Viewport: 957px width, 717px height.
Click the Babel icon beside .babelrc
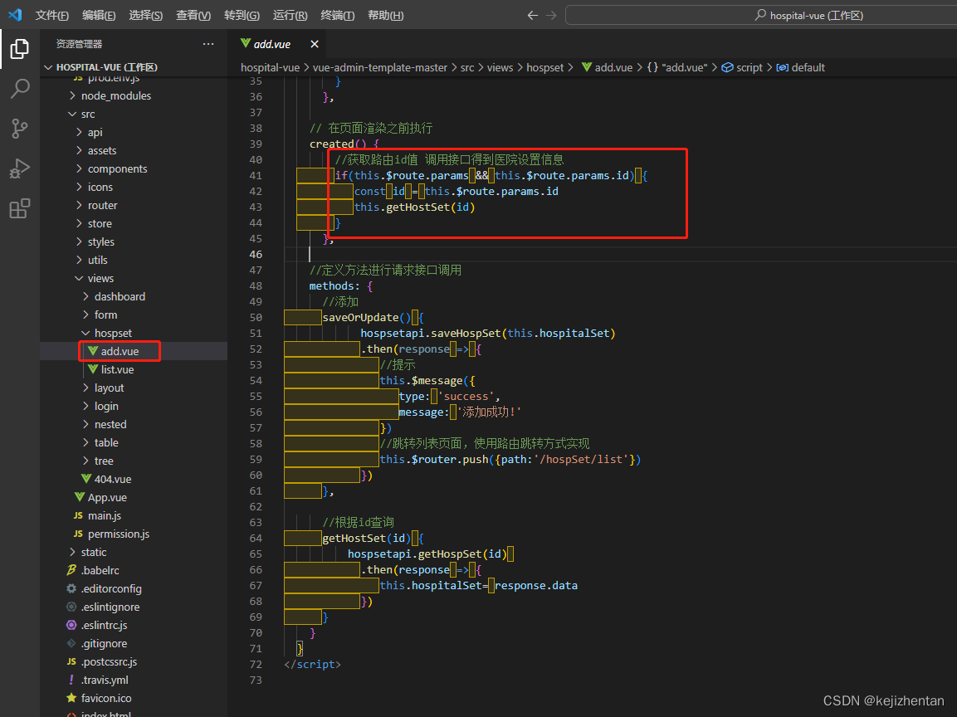click(71, 570)
